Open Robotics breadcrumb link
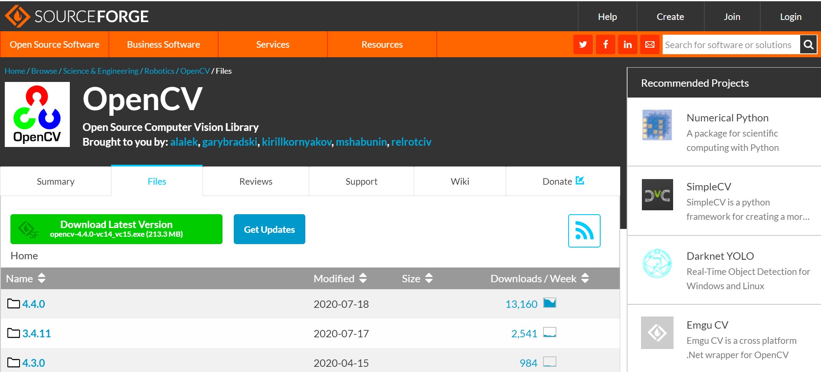The height and width of the screenshot is (372, 821). click(x=159, y=71)
